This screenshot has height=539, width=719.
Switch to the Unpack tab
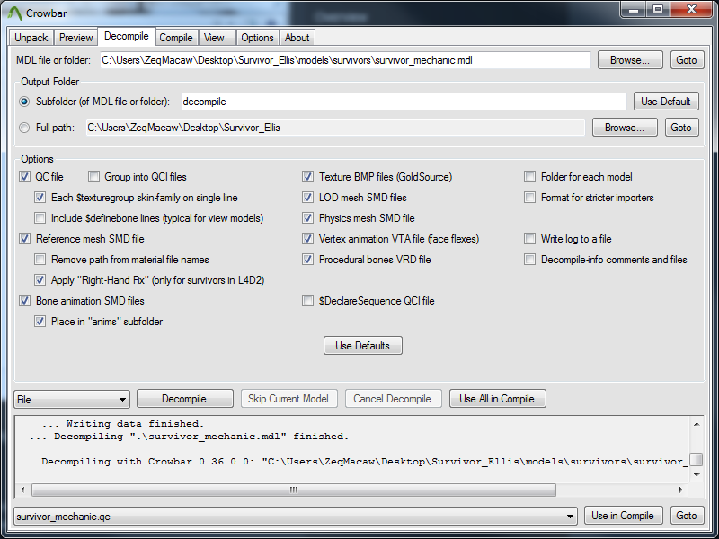tap(31, 38)
